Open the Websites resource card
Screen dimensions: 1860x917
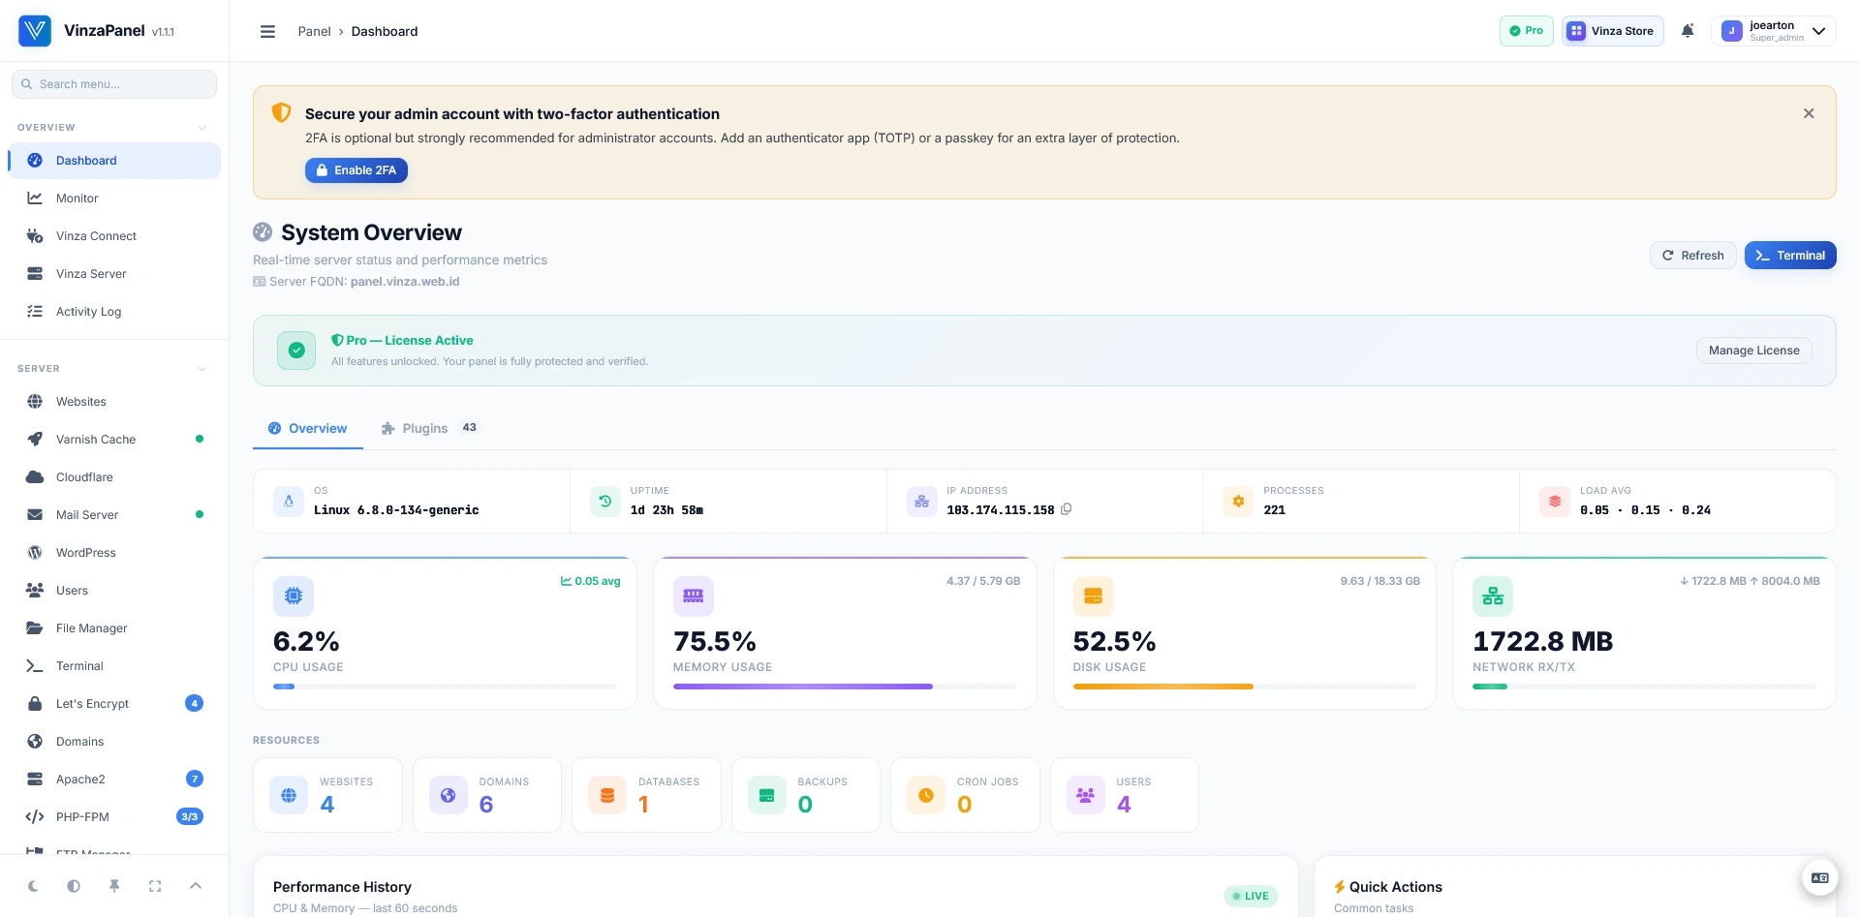327,795
